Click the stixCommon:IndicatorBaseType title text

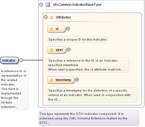[77, 4]
